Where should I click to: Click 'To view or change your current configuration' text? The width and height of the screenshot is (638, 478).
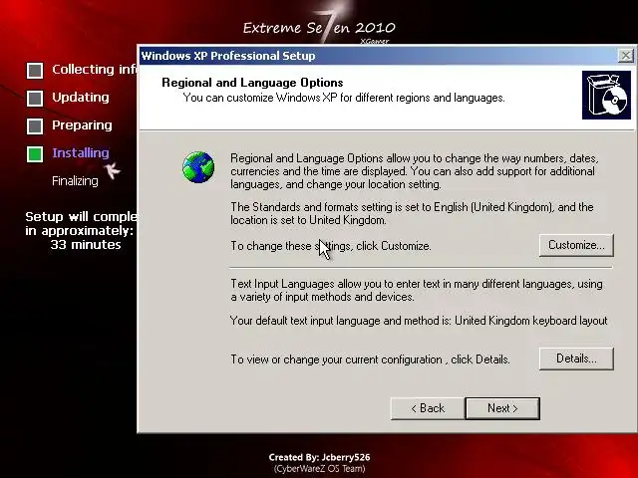(370, 359)
